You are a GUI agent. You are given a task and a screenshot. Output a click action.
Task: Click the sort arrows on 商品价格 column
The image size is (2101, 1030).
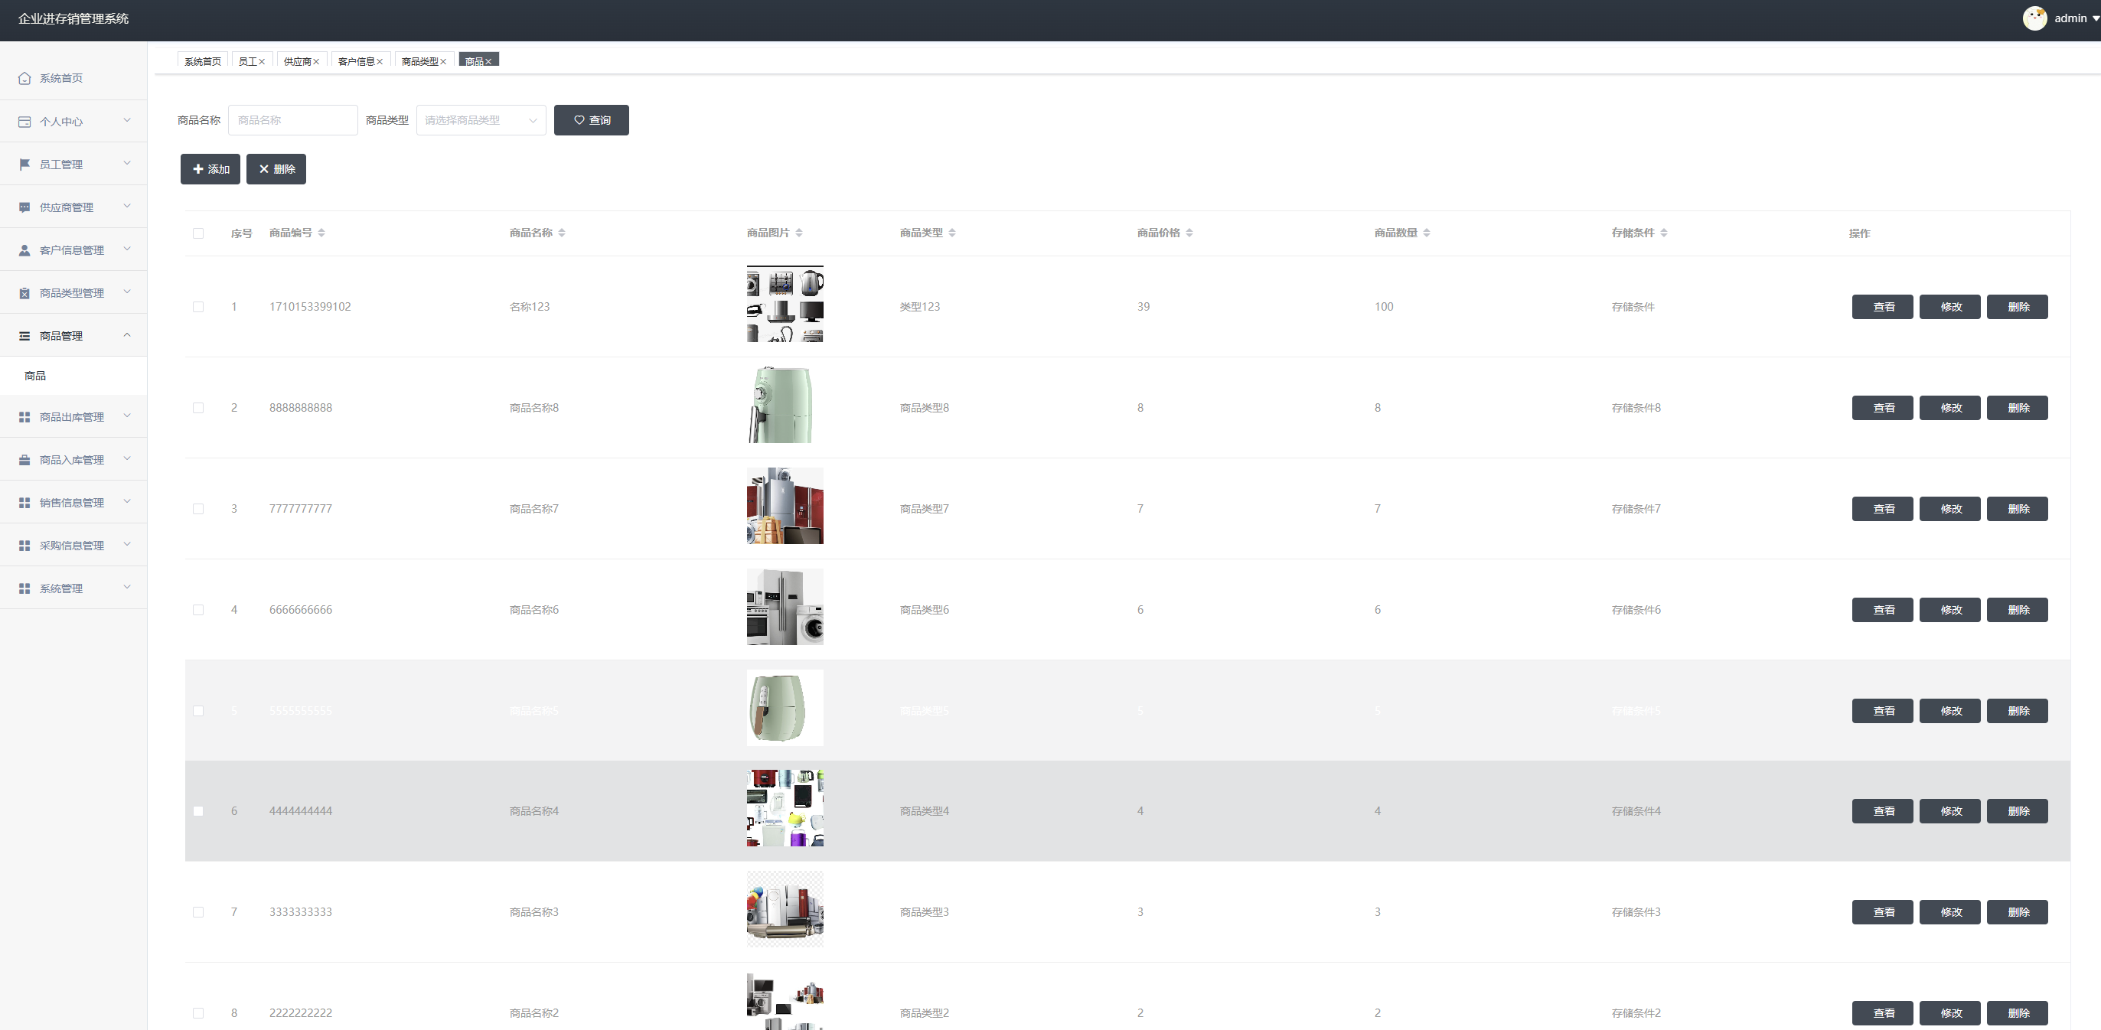pos(1189,233)
